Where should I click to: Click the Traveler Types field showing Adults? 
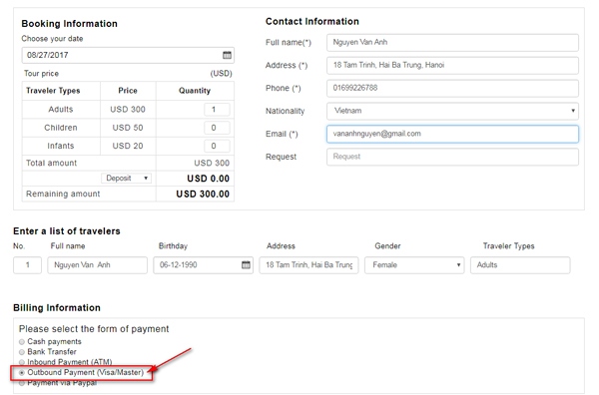[x=520, y=265]
